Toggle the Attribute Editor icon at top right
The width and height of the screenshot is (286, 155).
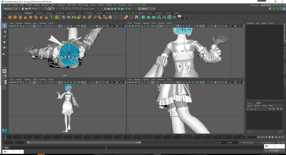277,9
